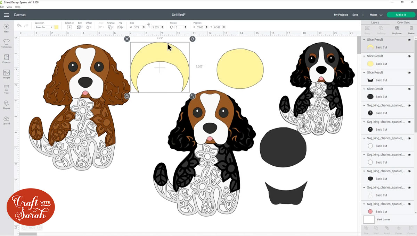Open the Maker machine dropdown

coord(376,15)
